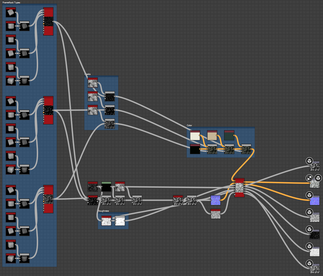Image resolution: width=323 pixels, height=276 pixels.
Task: Select the Color frame by its title
Action: (189, 126)
